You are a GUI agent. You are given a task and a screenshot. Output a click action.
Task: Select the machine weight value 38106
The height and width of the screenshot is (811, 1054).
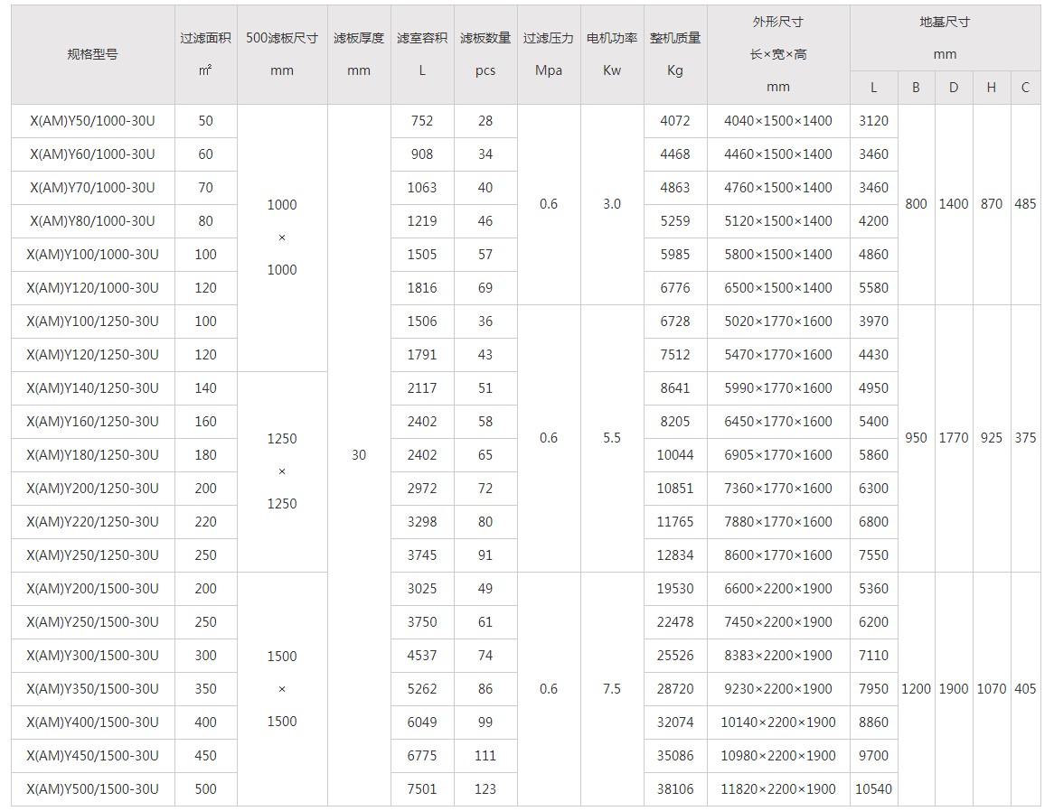[x=675, y=789]
